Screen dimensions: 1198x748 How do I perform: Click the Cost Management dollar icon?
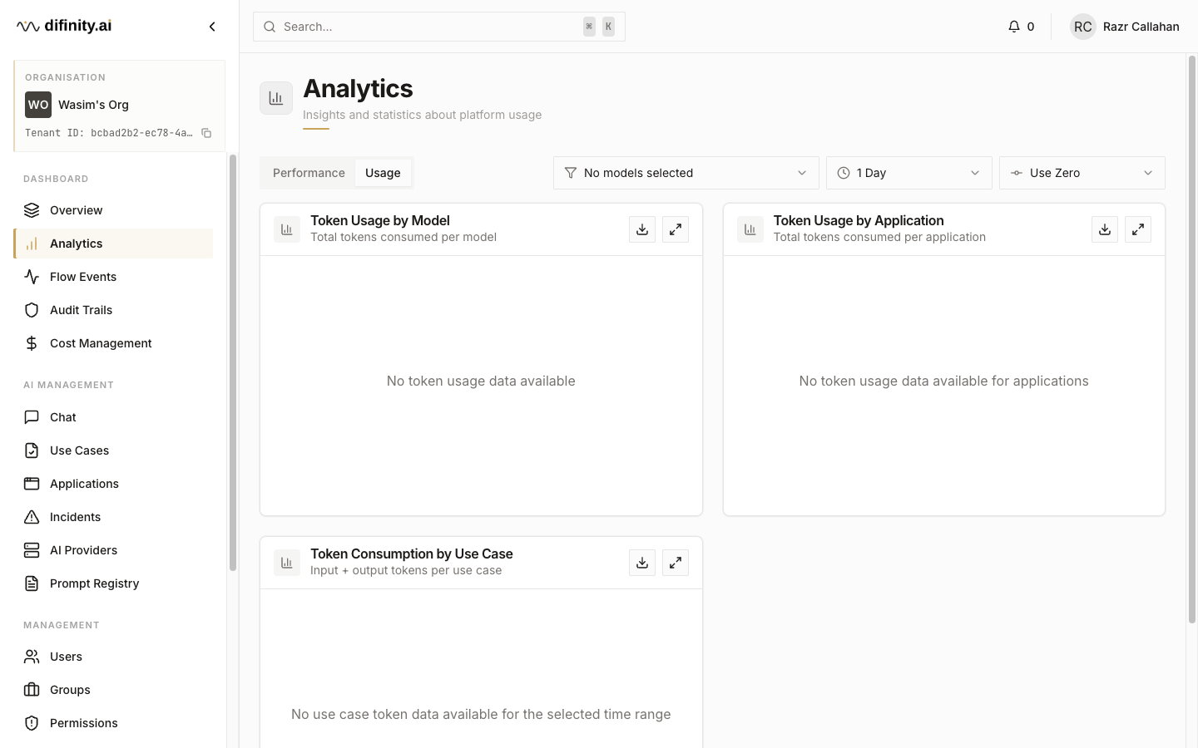click(32, 343)
